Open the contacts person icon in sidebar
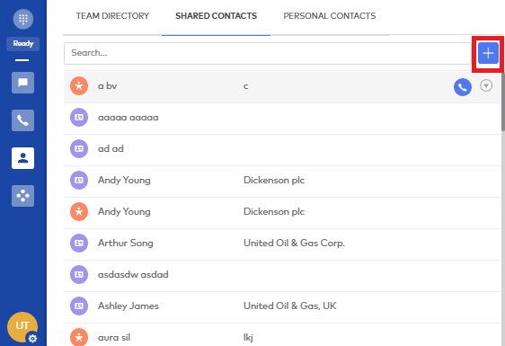 22,158
